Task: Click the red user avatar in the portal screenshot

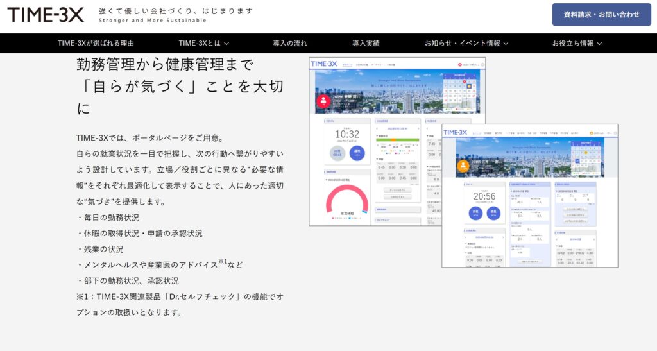Action: [323, 101]
